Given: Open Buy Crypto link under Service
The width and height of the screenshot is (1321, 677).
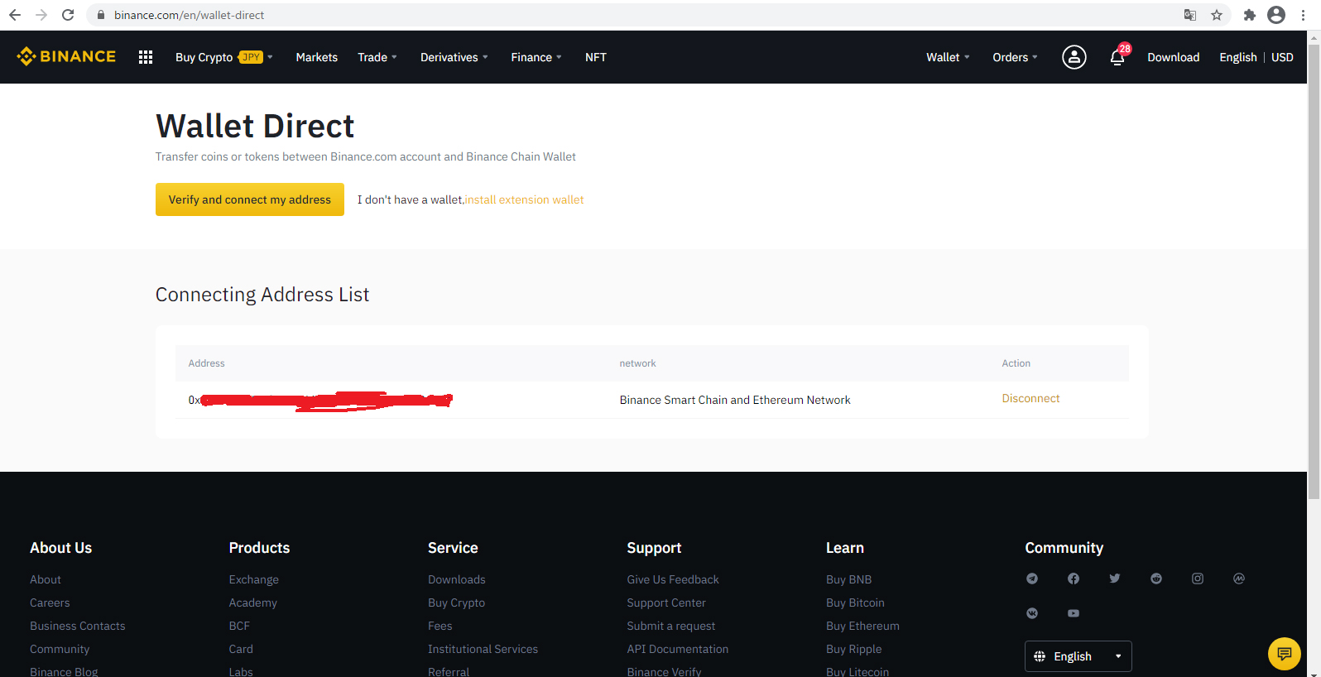Looking at the screenshot, I should click(x=457, y=603).
